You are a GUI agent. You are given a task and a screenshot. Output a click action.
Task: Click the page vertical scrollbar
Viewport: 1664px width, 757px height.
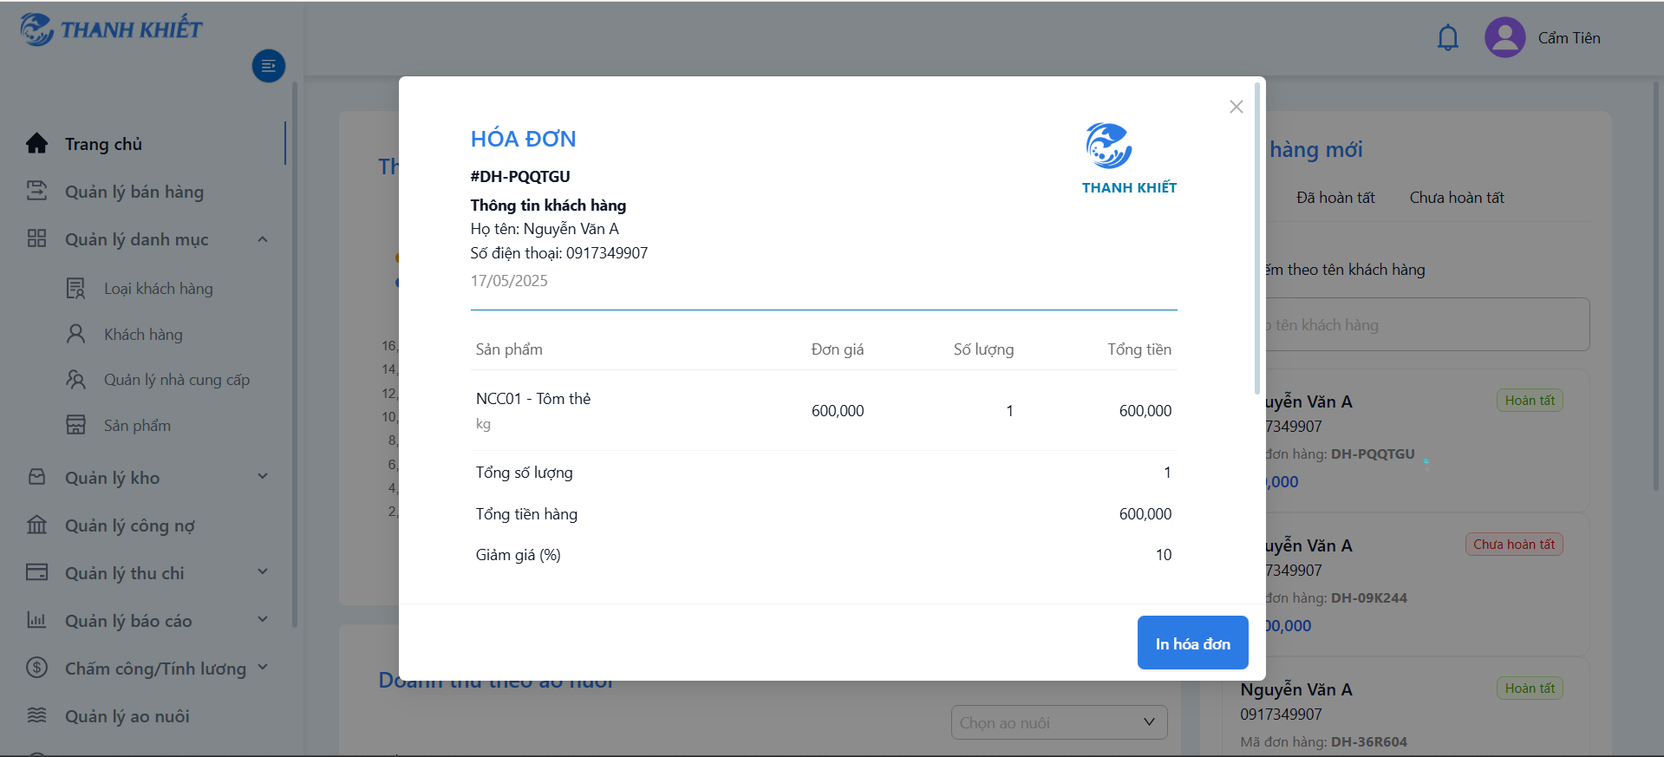(1656, 286)
